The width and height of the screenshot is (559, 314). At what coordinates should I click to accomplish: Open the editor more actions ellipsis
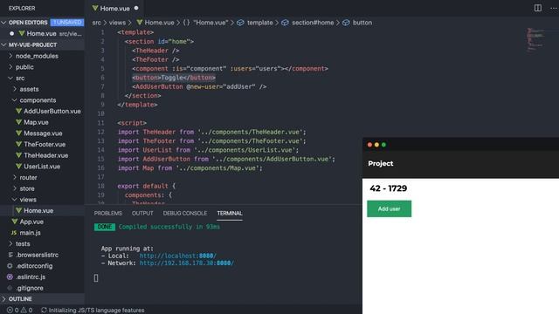click(x=554, y=8)
